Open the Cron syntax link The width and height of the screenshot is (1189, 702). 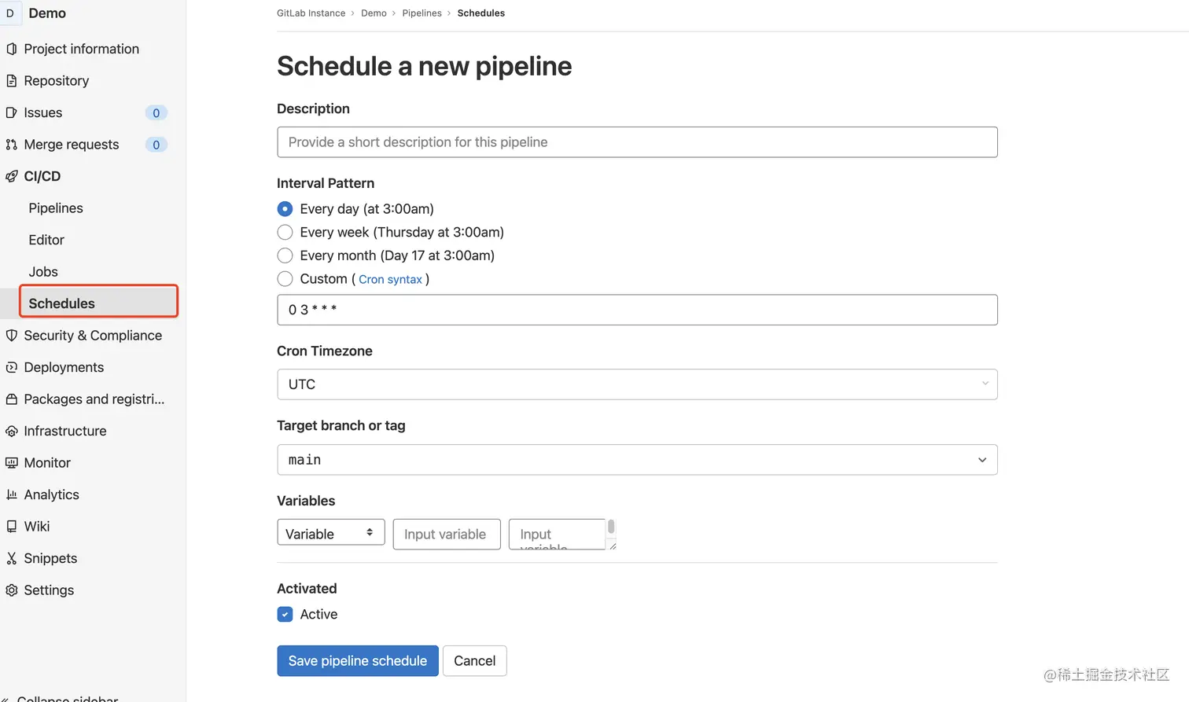pyautogui.click(x=390, y=280)
